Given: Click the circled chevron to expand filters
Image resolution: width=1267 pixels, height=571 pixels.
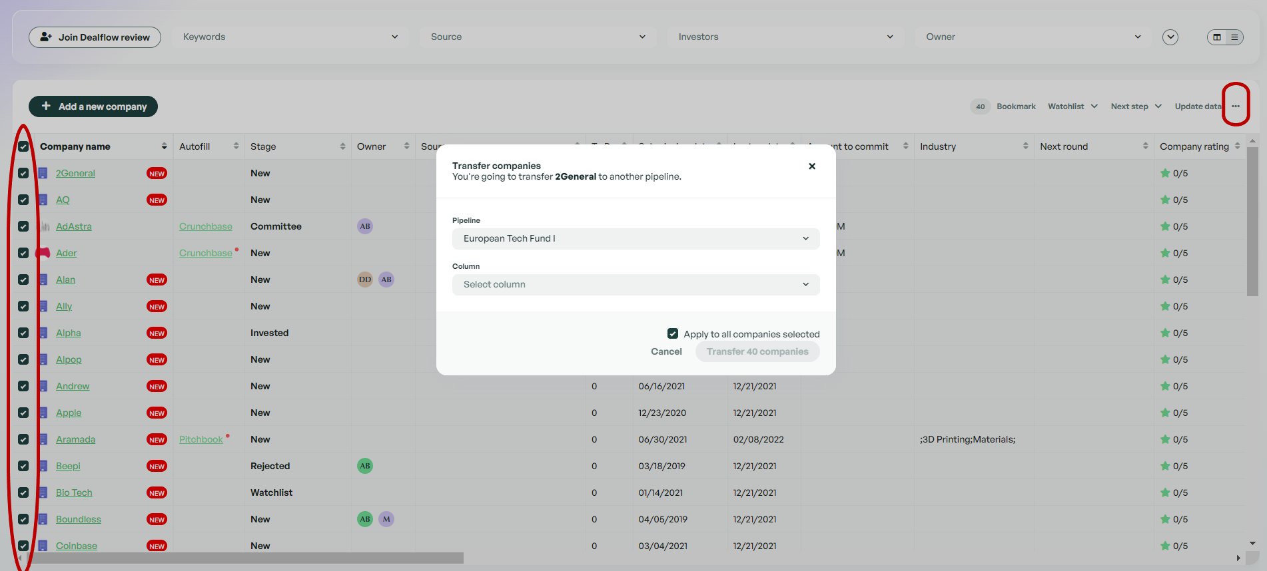Looking at the screenshot, I should [x=1170, y=37].
